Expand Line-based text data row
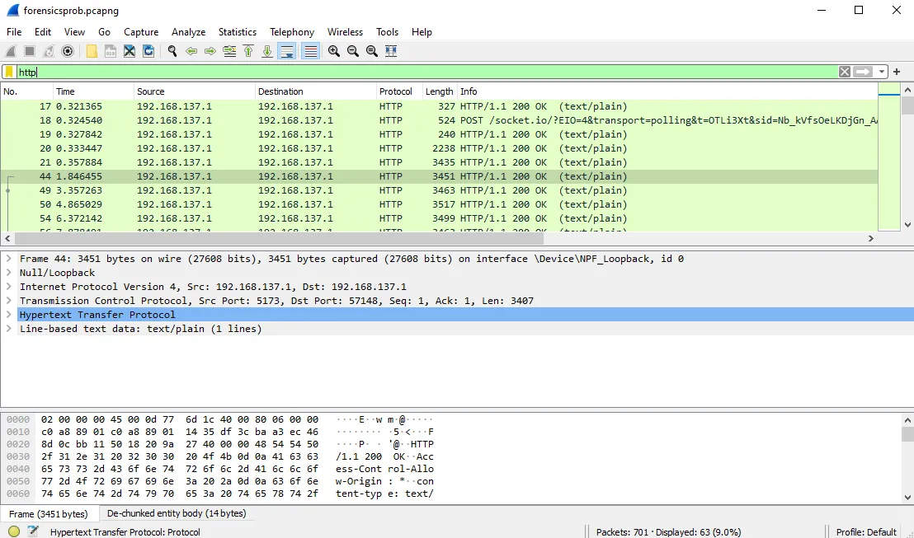This screenshot has height=538, width=914. 9,329
